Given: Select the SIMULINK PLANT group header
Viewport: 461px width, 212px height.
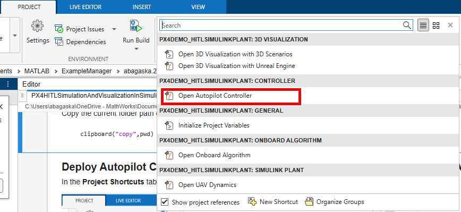Looking at the screenshot, I should pos(308,170).
